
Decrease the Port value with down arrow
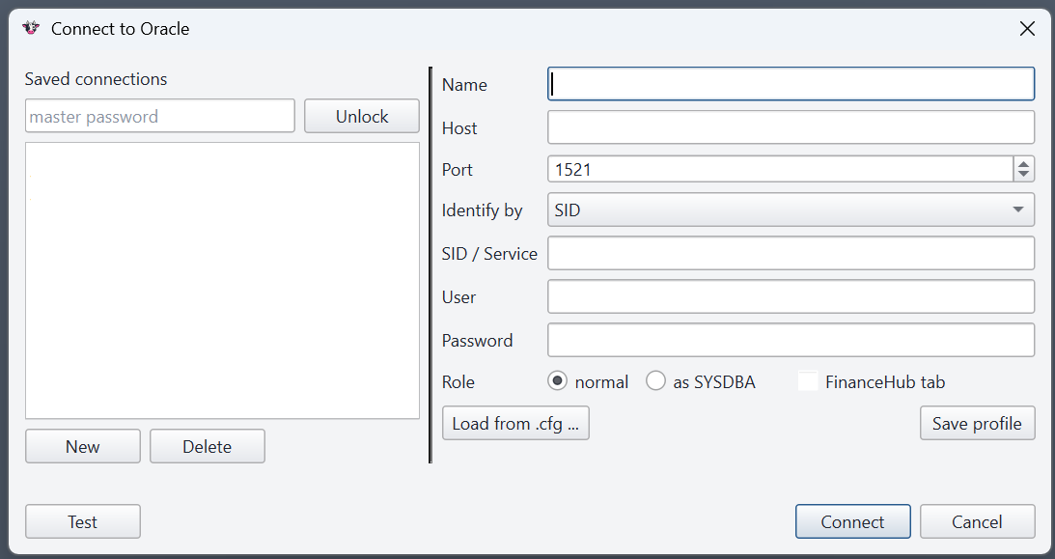pos(1023,175)
